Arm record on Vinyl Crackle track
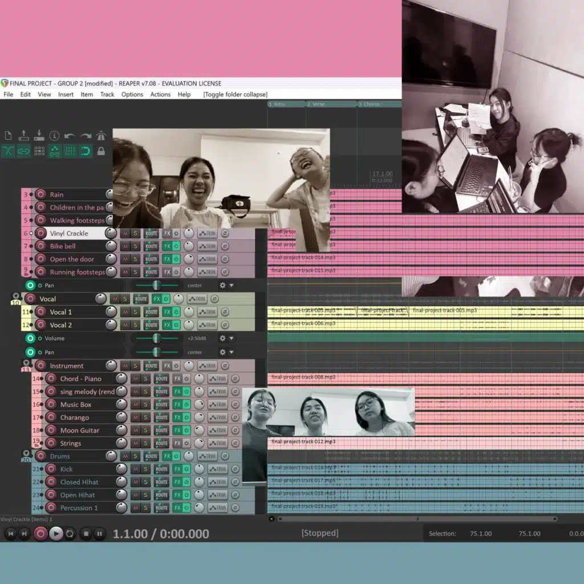Viewport: 584px width, 584px height. coord(40,233)
